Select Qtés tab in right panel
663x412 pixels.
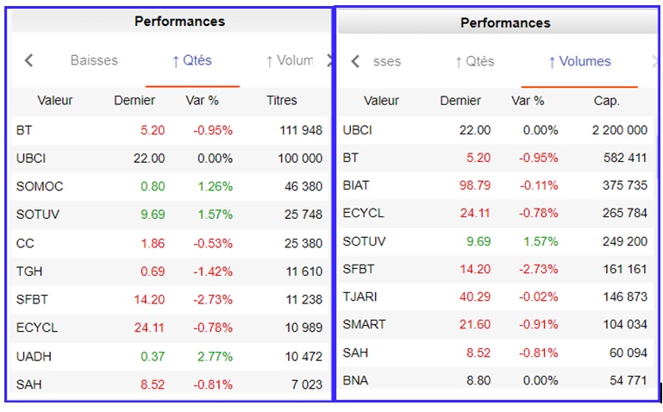coord(474,61)
